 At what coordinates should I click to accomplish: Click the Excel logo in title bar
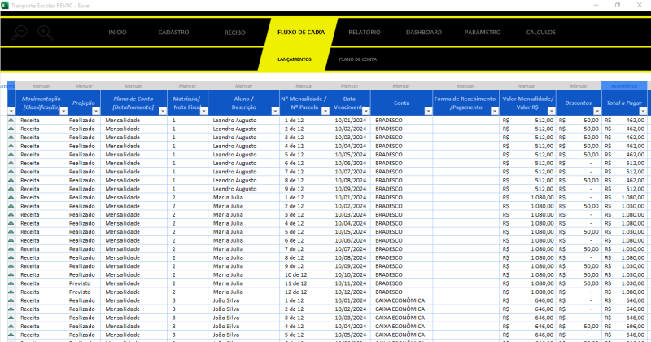(5, 5)
